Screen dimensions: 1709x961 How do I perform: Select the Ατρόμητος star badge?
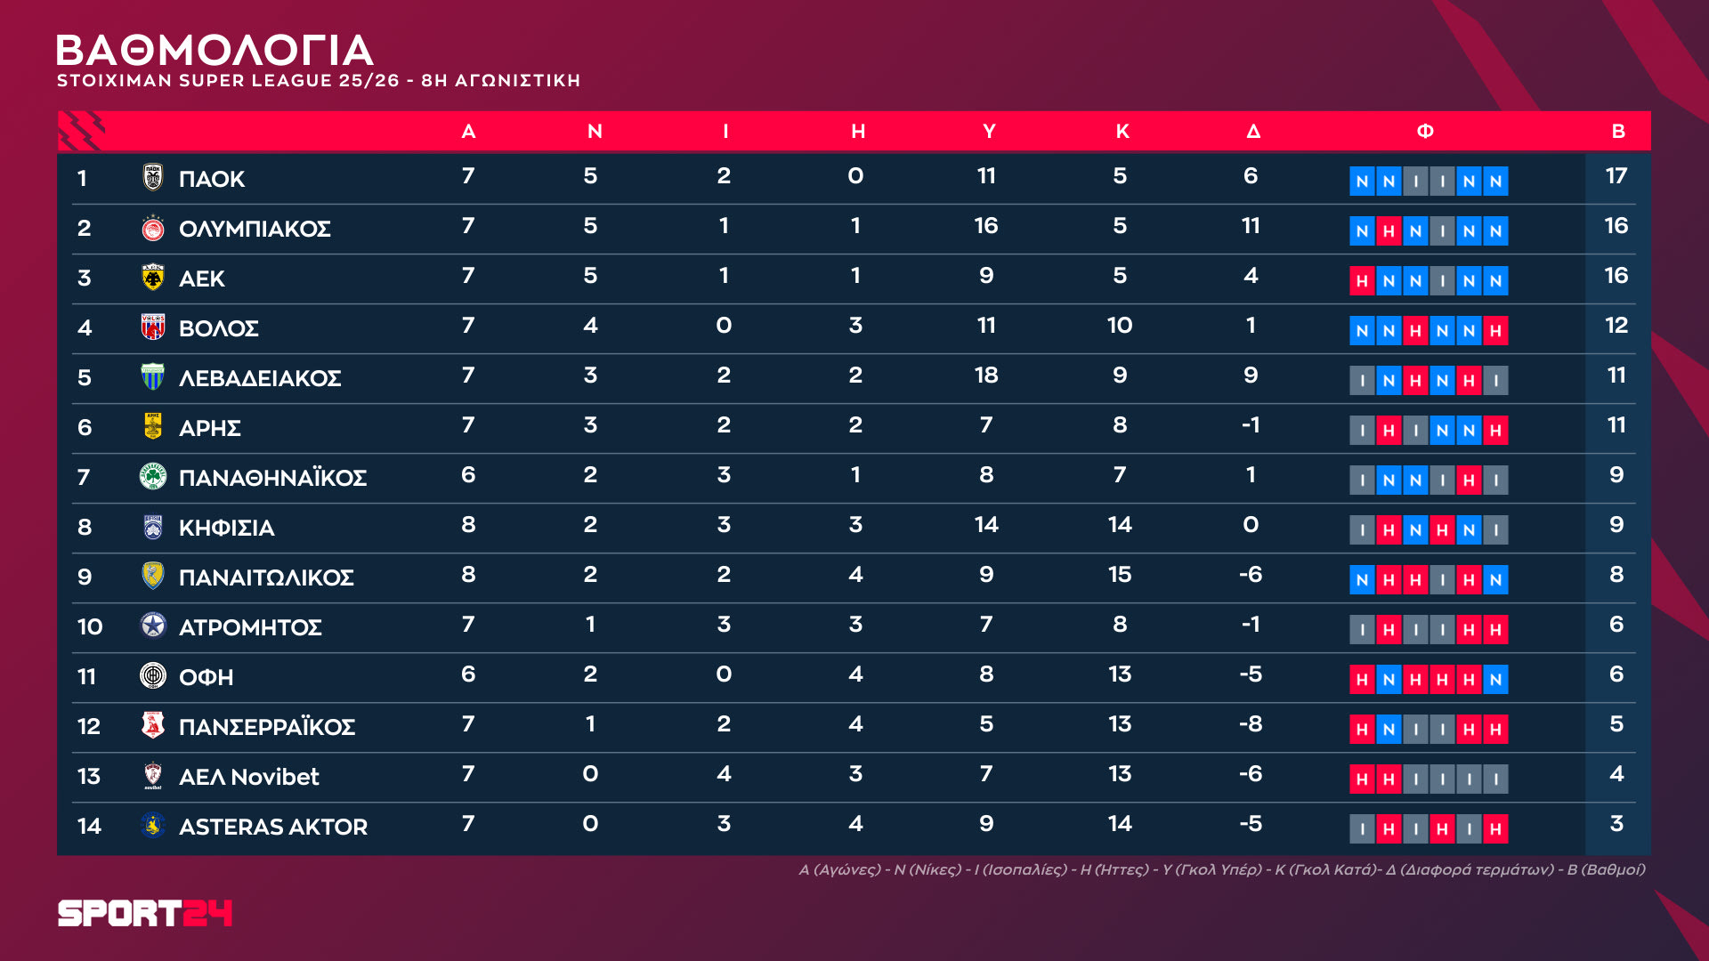(153, 626)
